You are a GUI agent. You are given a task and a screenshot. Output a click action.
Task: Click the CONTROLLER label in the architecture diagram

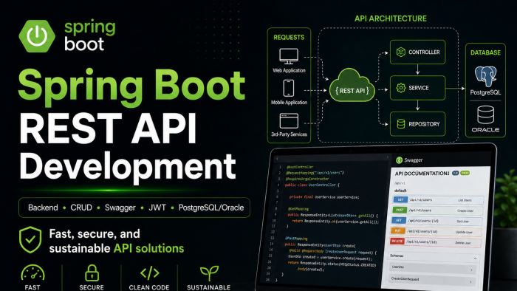pyautogui.click(x=424, y=52)
